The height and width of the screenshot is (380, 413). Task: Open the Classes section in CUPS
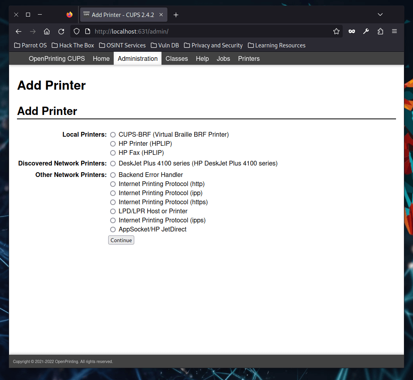click(176, 58)
